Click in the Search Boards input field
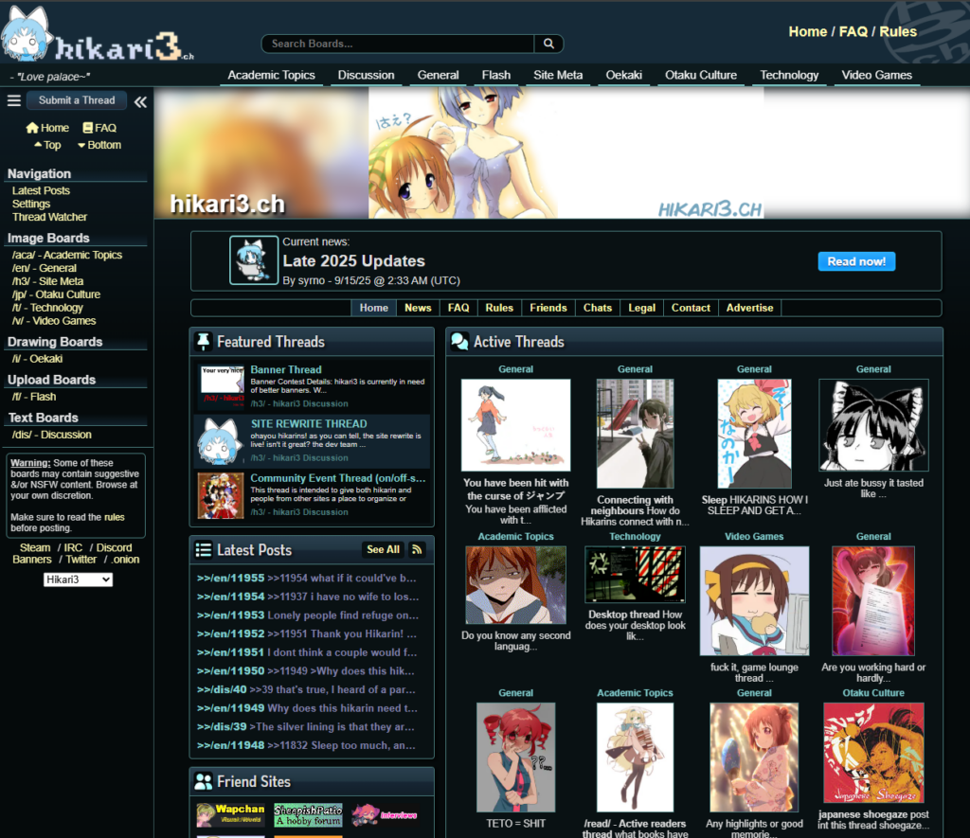Viewport: 970px width, 838px height. (x=398, y=44)
